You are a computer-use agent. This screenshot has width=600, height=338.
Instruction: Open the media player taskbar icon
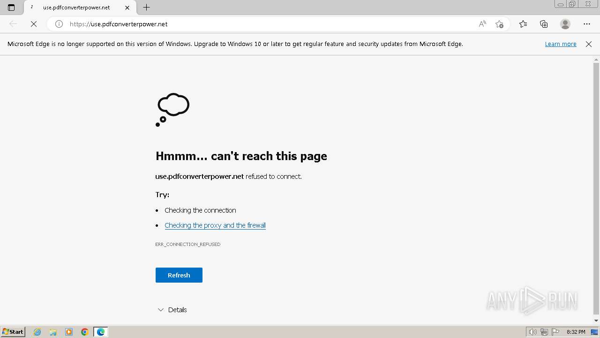pos(69,332)
